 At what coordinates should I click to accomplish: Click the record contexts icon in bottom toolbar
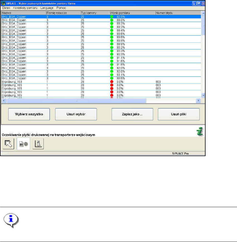pos(23,144)
